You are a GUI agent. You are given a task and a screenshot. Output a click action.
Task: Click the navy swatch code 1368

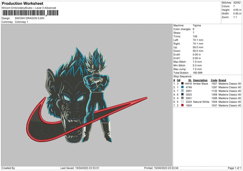[x=182, y=94]
